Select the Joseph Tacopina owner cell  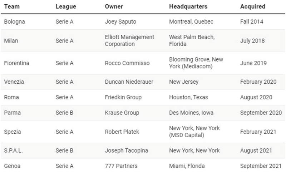click(x=125, y=151)
